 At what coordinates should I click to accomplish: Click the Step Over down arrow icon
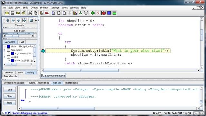click(8, 20)
